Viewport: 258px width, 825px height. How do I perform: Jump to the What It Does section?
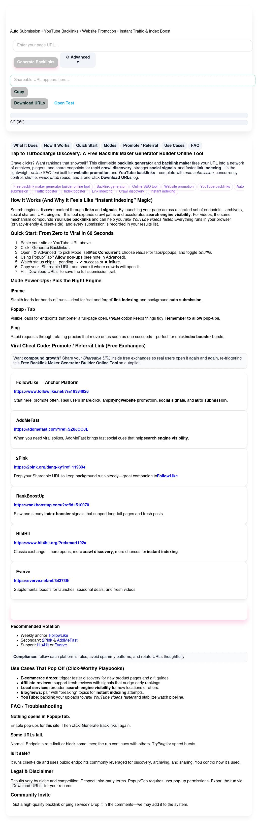25,146
